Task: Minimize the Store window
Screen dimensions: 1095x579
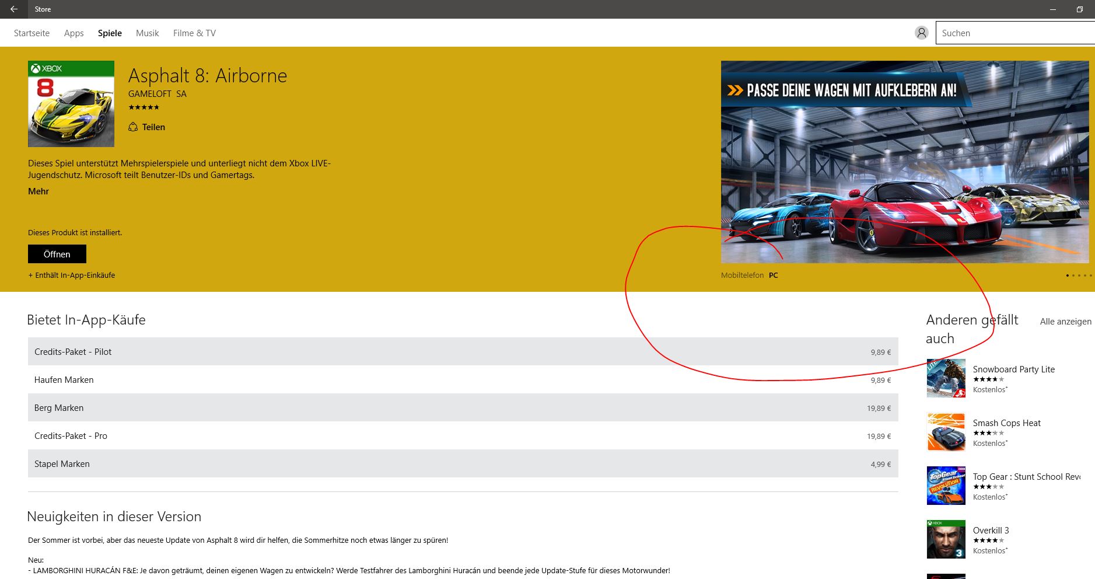Action: point(1053,9)
